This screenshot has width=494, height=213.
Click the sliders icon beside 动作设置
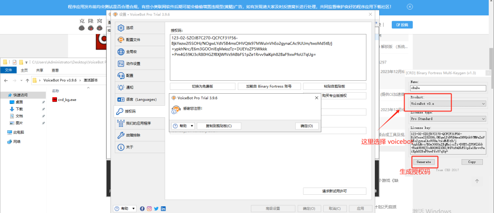tap(121, 64)
